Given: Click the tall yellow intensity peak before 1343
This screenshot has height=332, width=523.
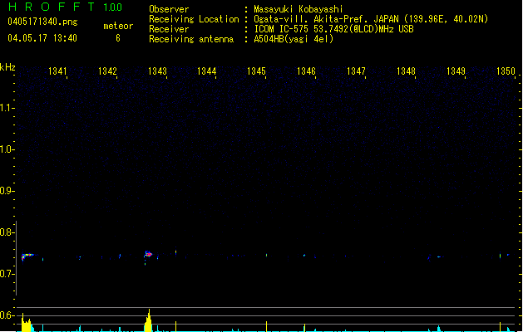Looking at the screenshot, I should (149, 320).
